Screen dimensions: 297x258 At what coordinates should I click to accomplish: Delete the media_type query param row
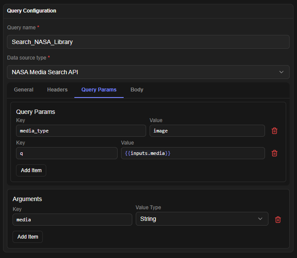click(275, 131)
